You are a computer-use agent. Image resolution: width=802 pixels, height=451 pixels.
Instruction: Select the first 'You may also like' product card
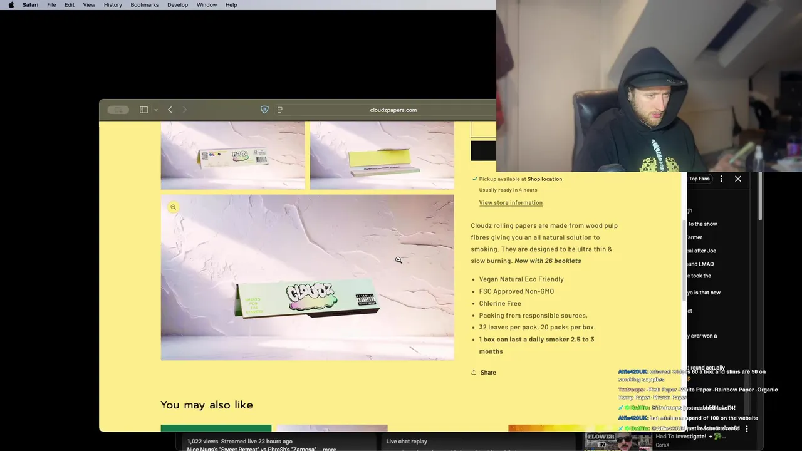pyautogui.click(x=216, y=428)
